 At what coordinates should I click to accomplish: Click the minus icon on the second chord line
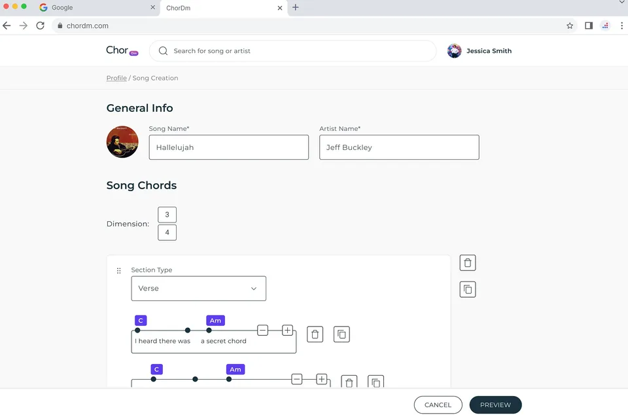click(297, 379)
